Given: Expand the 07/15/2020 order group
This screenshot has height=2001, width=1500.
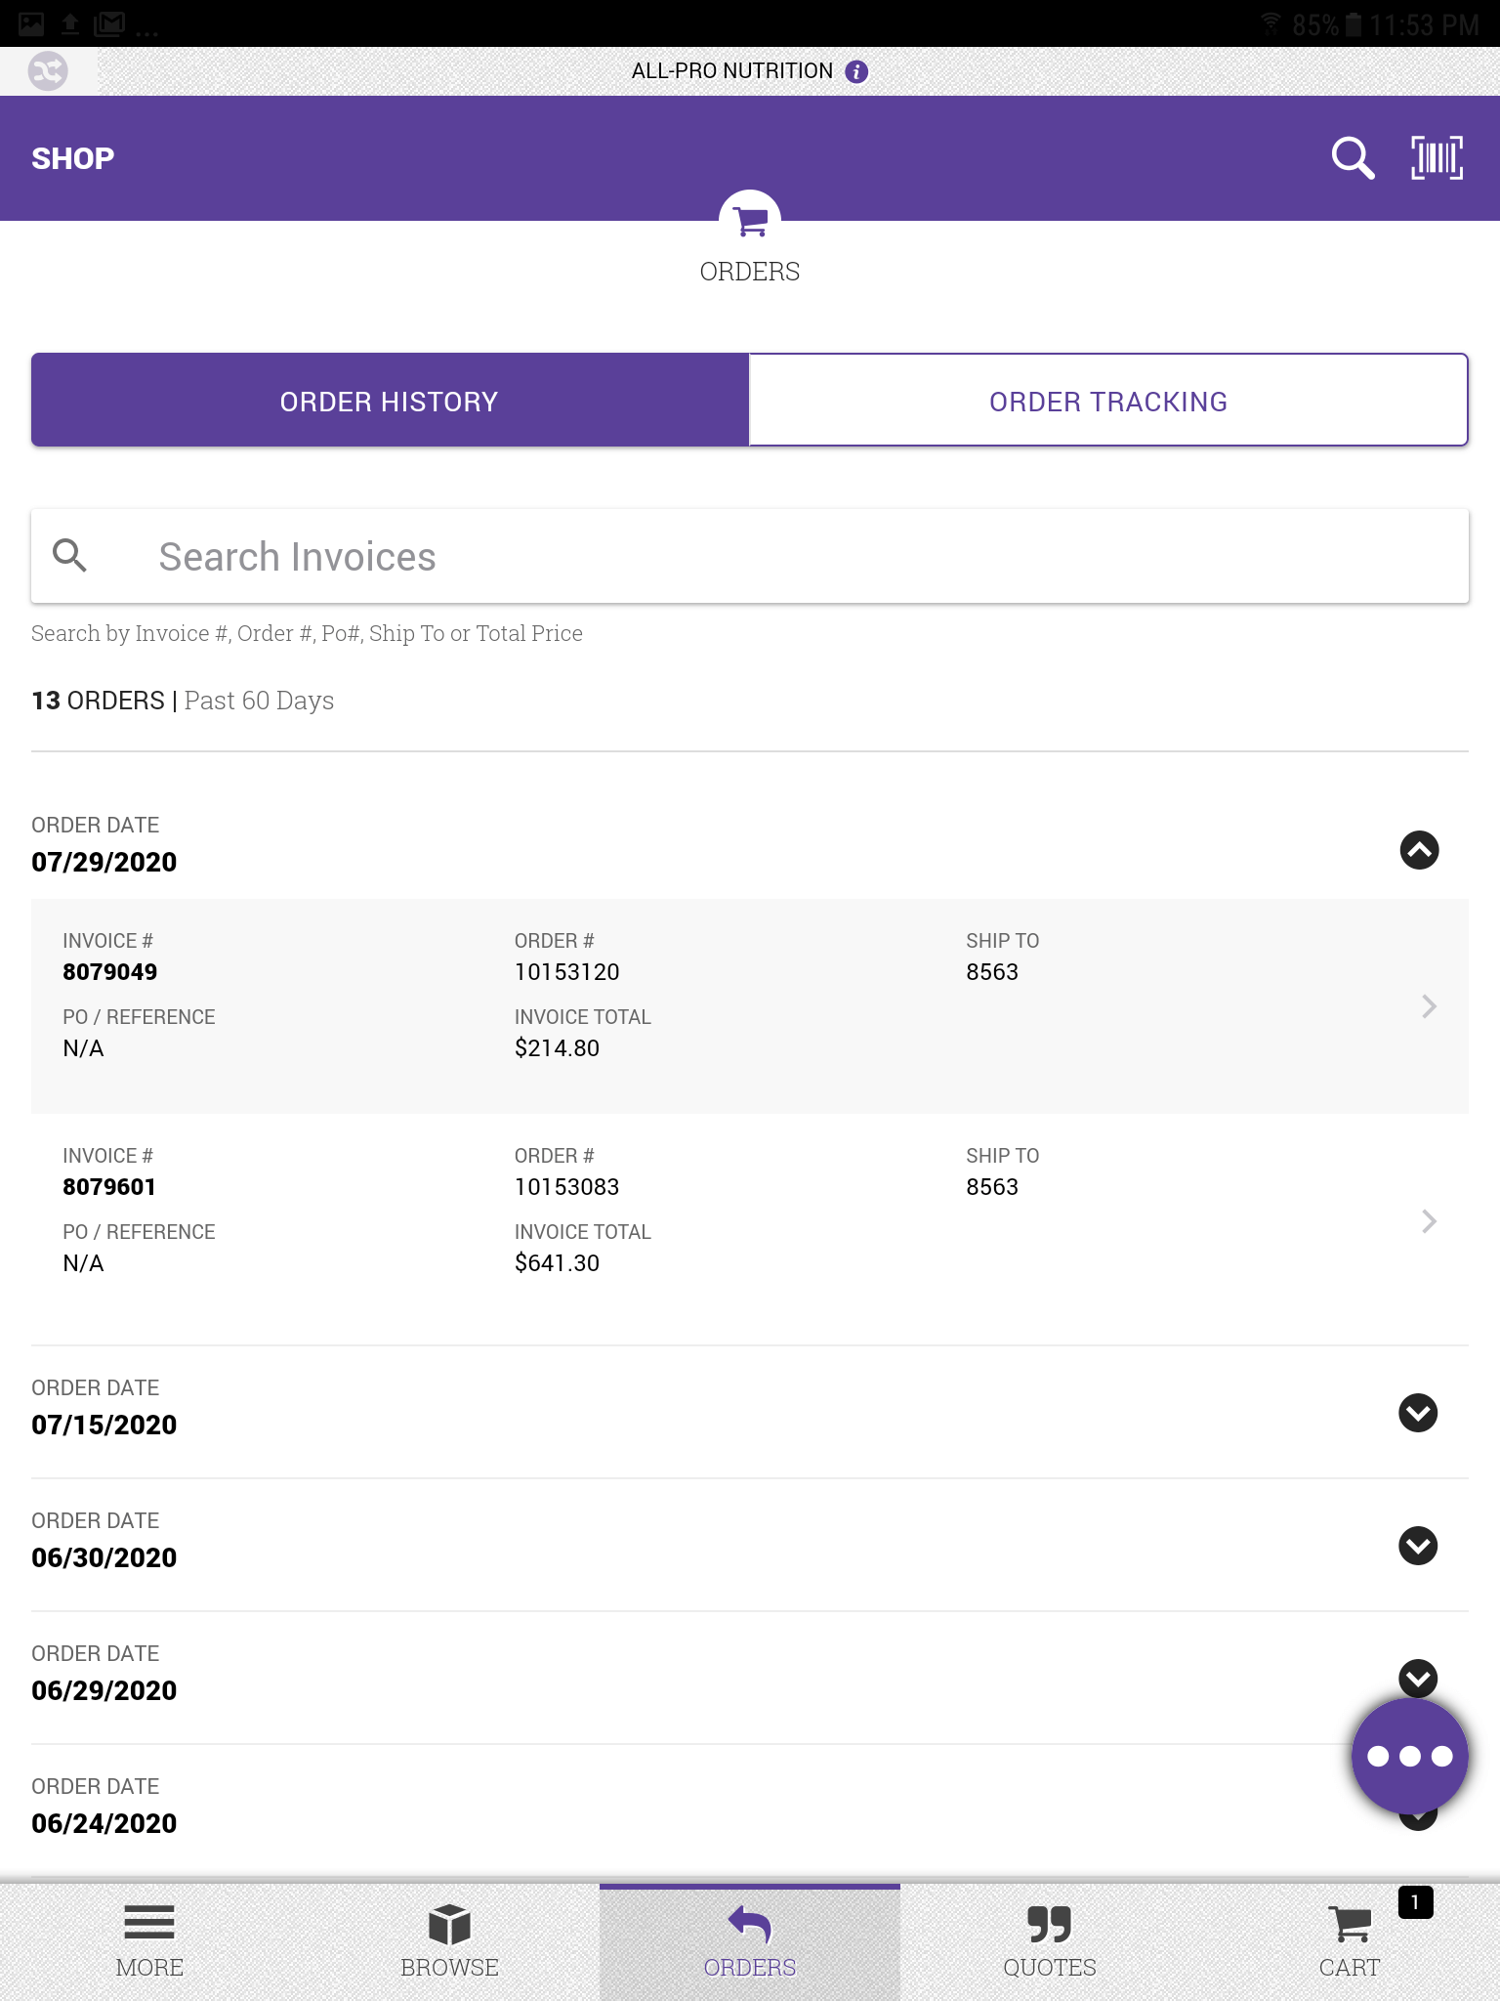Looking at the screenshot, I should click(1418, 1413).
